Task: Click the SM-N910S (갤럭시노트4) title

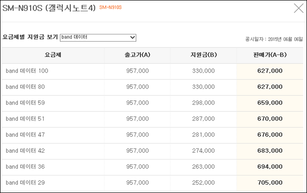Action: [x=49, y=8]
